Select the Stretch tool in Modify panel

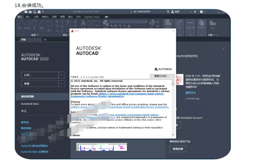[57, 30]
